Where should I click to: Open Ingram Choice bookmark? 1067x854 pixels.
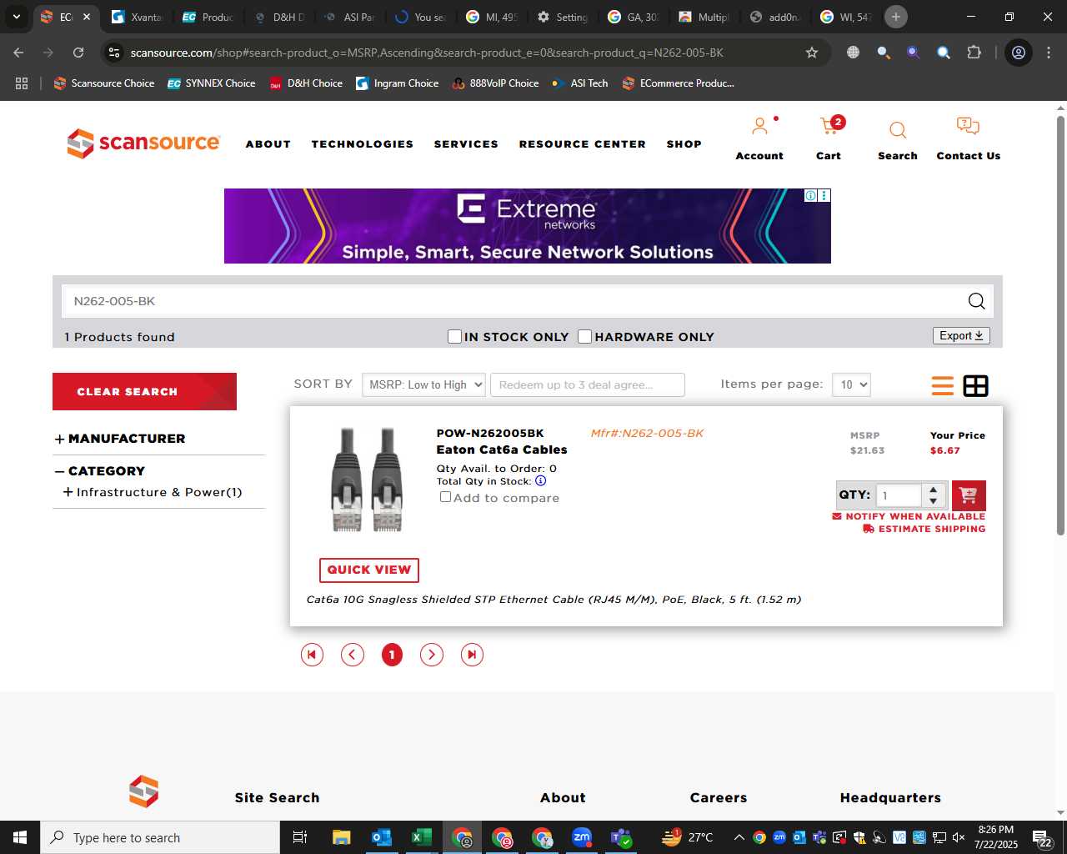click(398, 83)
